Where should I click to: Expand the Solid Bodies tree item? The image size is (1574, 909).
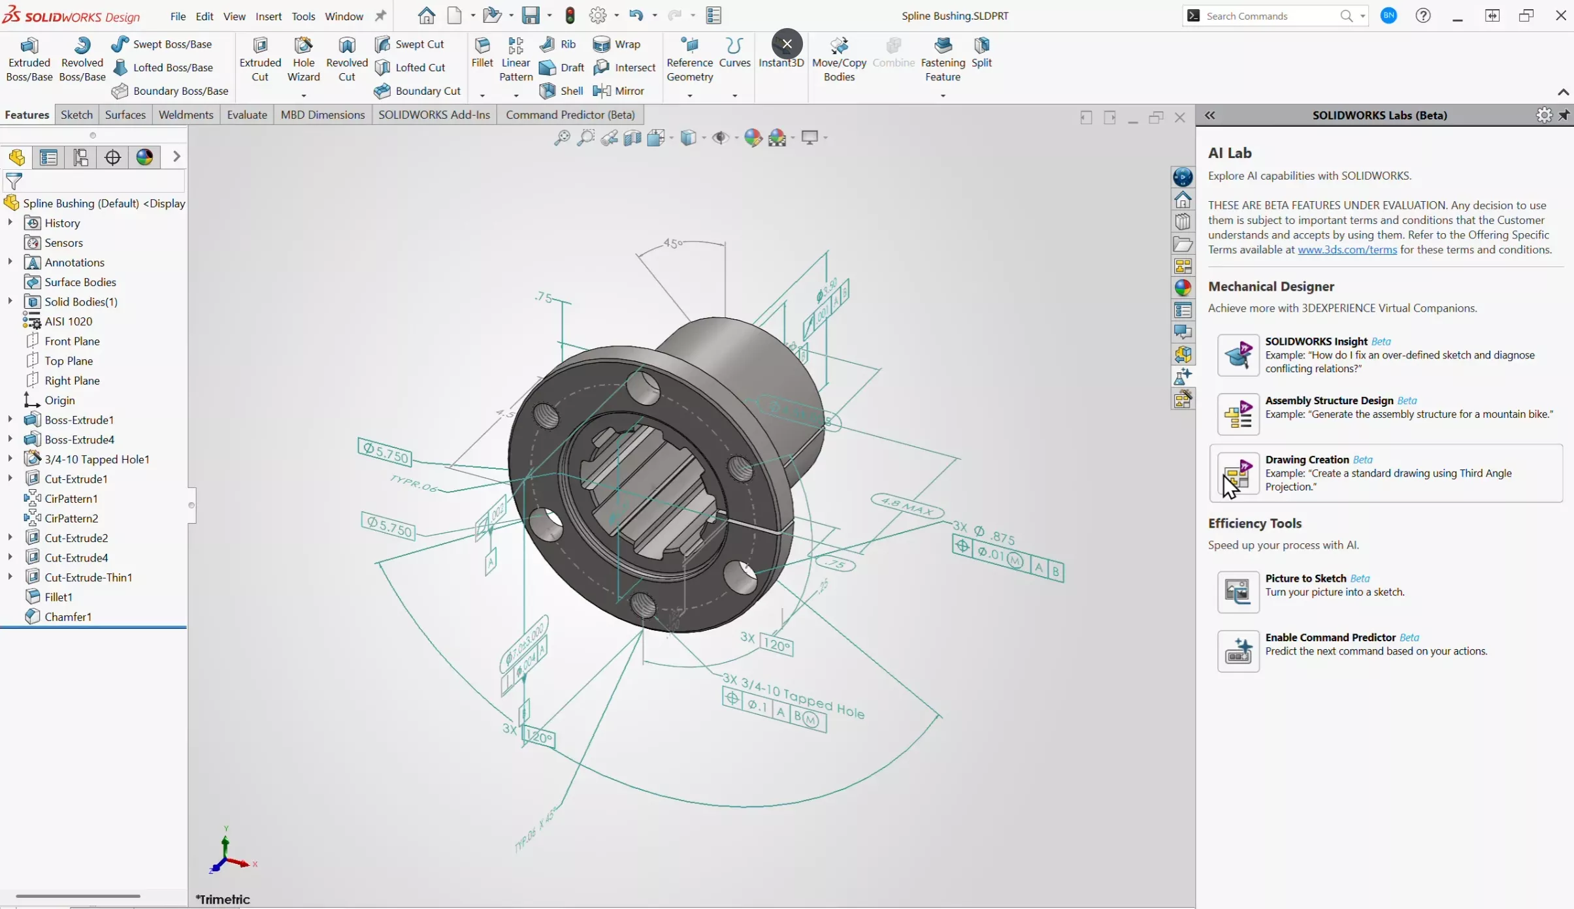tap(9, 301)
